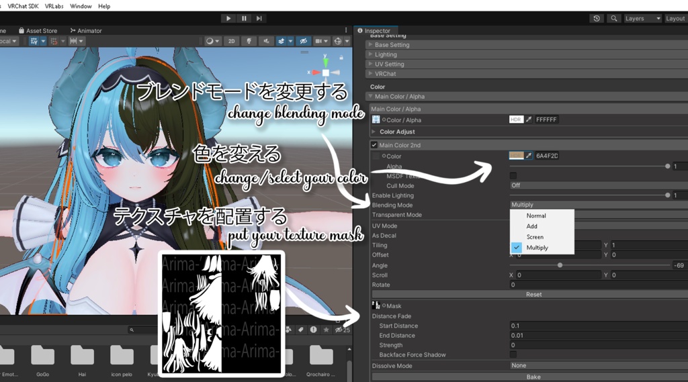
Task: Open the Layers dropdown
Action: click(642, 18)
